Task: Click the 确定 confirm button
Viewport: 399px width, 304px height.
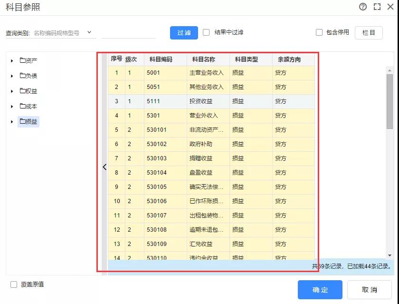Action: pyautogui.click(x=320, y=290)
